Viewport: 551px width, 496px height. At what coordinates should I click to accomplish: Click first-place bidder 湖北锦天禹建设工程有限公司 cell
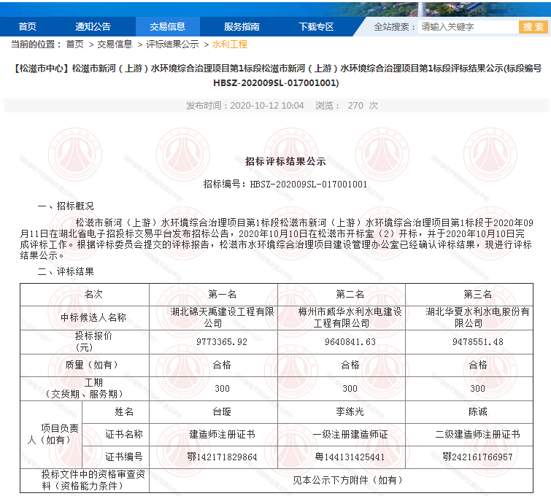[213, 317]
